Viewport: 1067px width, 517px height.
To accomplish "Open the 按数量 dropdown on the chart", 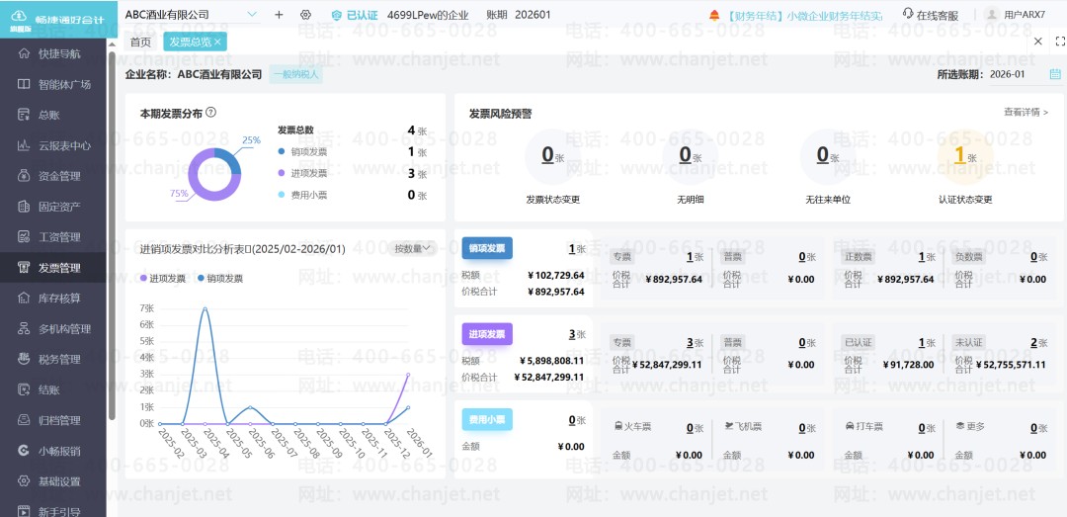I will coord(414,249).
